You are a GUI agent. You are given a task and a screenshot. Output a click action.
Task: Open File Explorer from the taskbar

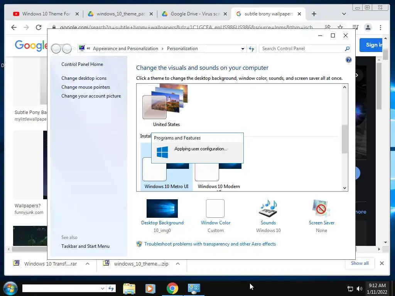129,288
